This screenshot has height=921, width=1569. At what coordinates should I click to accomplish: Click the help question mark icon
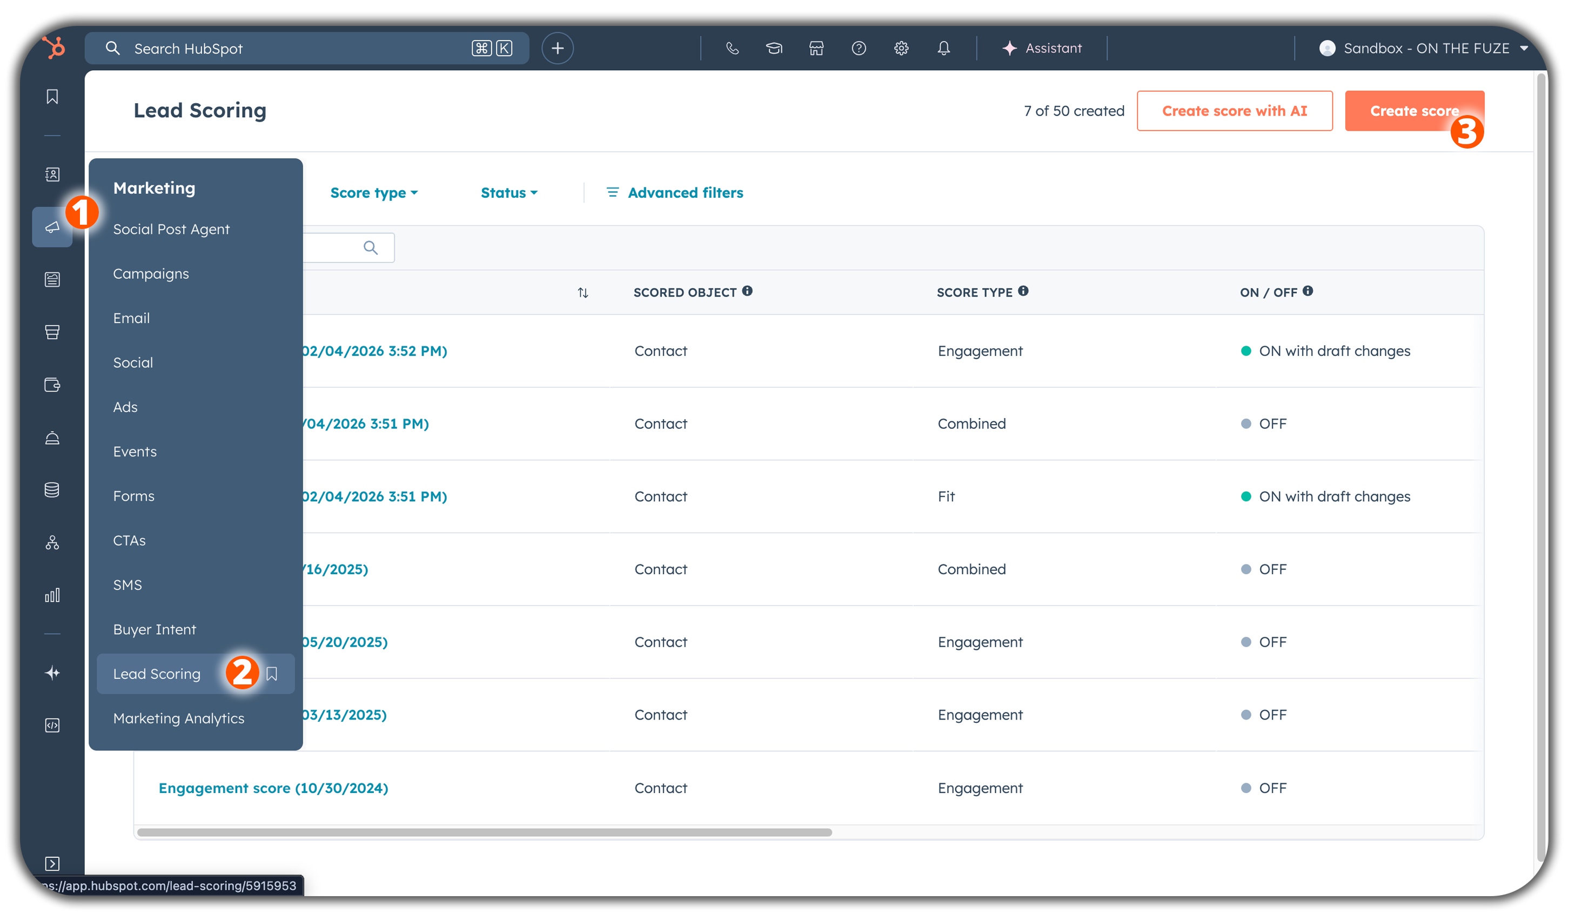(x=859, y=48)
